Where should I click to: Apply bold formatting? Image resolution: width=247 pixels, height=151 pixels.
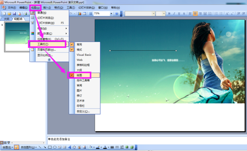(x=169, y=14)
